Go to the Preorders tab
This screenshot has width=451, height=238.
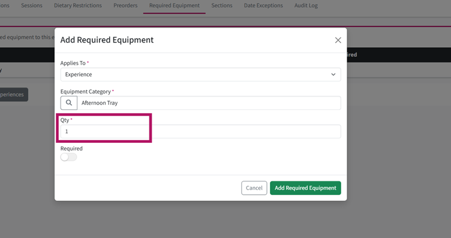(125, 5)
